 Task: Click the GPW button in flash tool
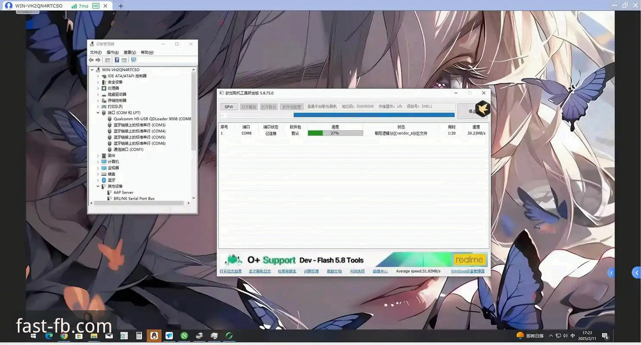[229, 107]
